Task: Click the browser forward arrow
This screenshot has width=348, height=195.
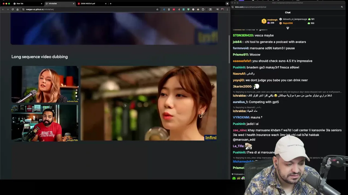Action: tap(8, 9)
